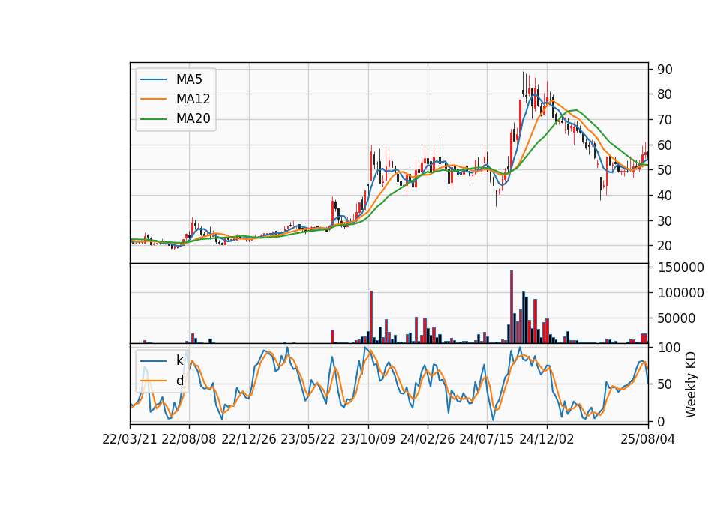Click the tallest volume bar near 150000
This screenshot has width=720, height=517.
(x=511, y=307)
